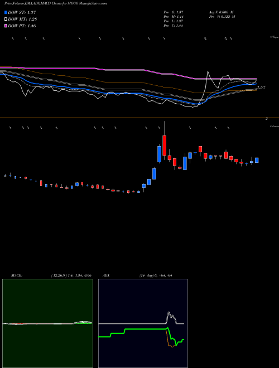Click the MACD '(12,26,9) 1.4, 1.34, 0.06' values
Viewport: 279px width, 368px height.
[71, 275]
